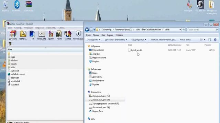The image size is (220, 123).
Task: Sort Explorer list by Размер column
Action: coord(208,45)
